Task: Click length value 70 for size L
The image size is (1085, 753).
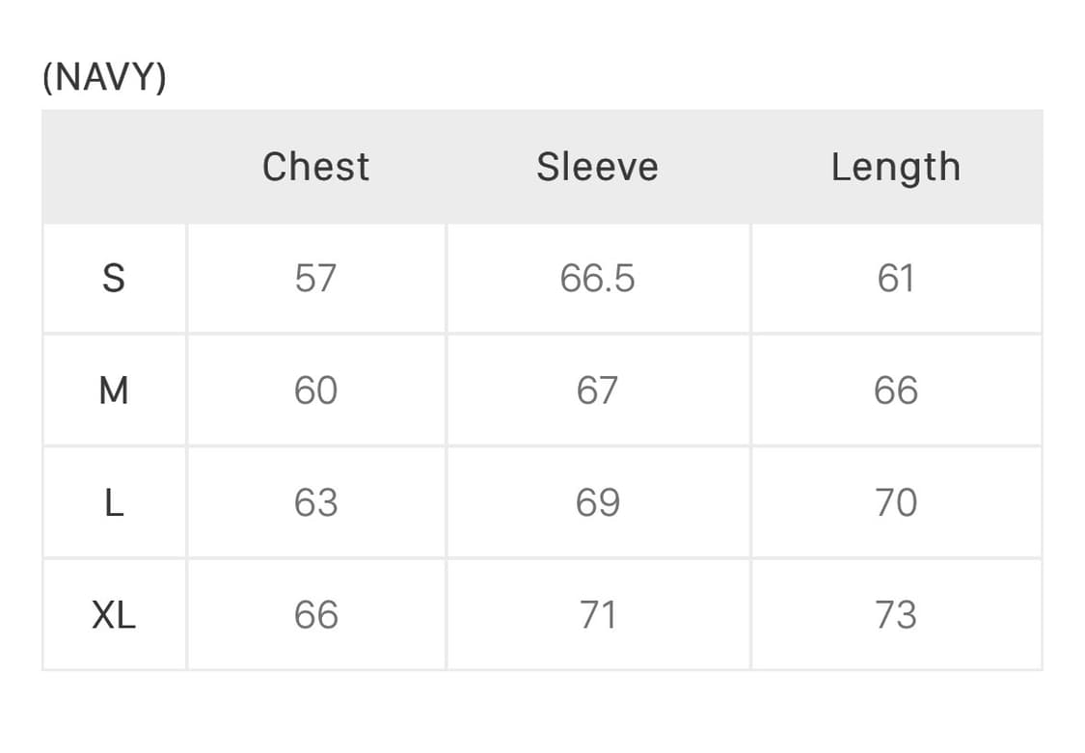Action: pyautogui.click(x=895, y=502)
